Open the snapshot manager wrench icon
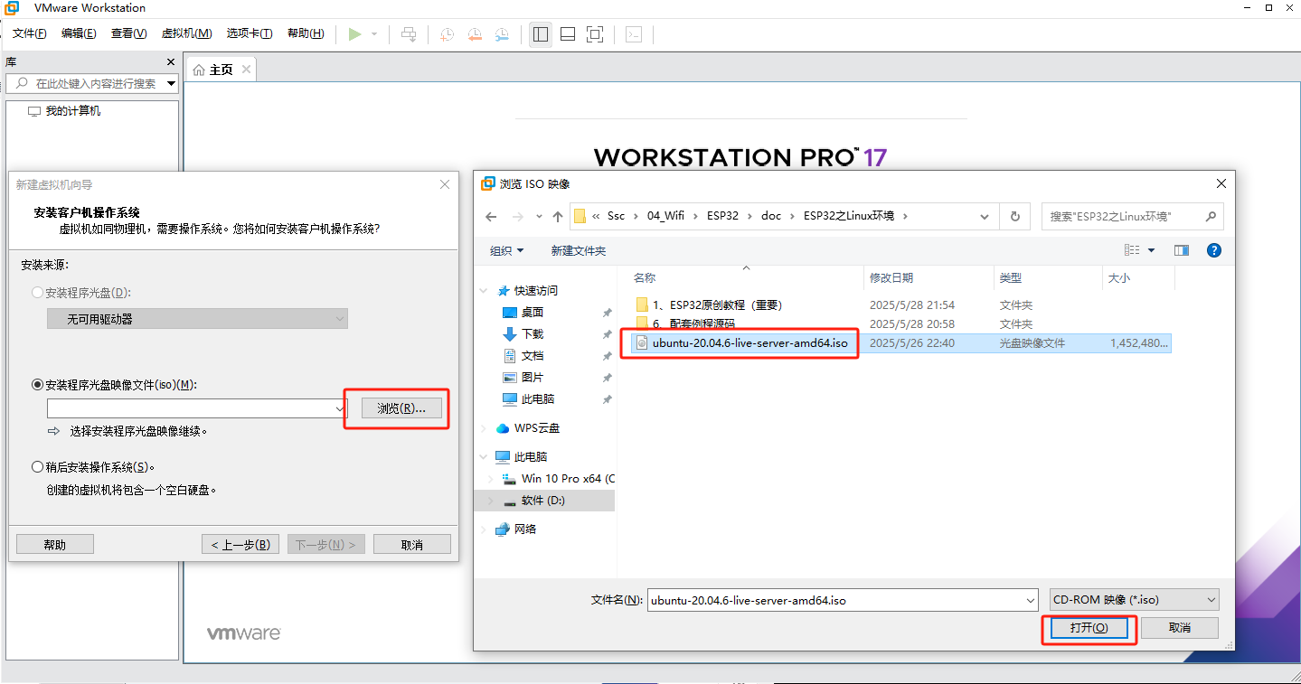Image resolution: width=1301 pixels, height=684 pixels. click(x=502, y=34)
